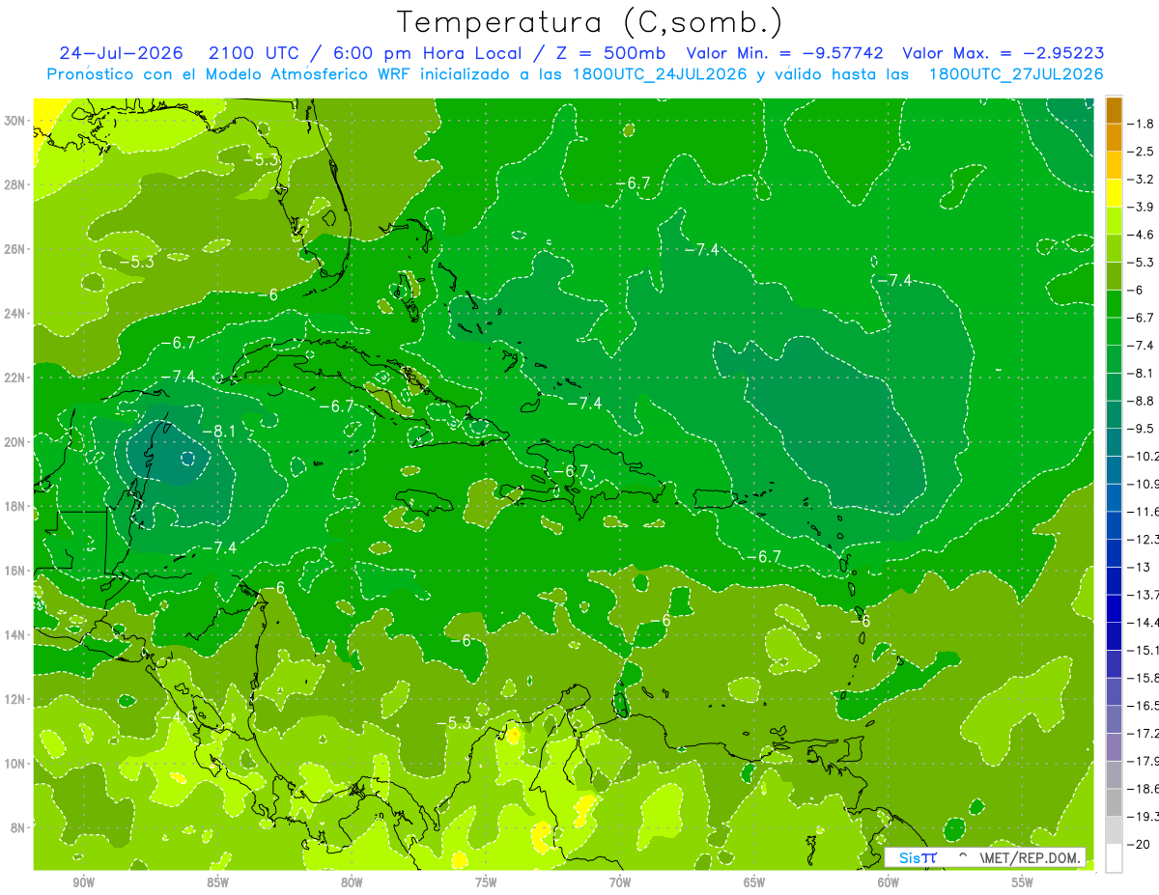Screen dimensions: 1159x895
Task: Click the '20N' latitude axis label
Action: click(x=16, y=442)
